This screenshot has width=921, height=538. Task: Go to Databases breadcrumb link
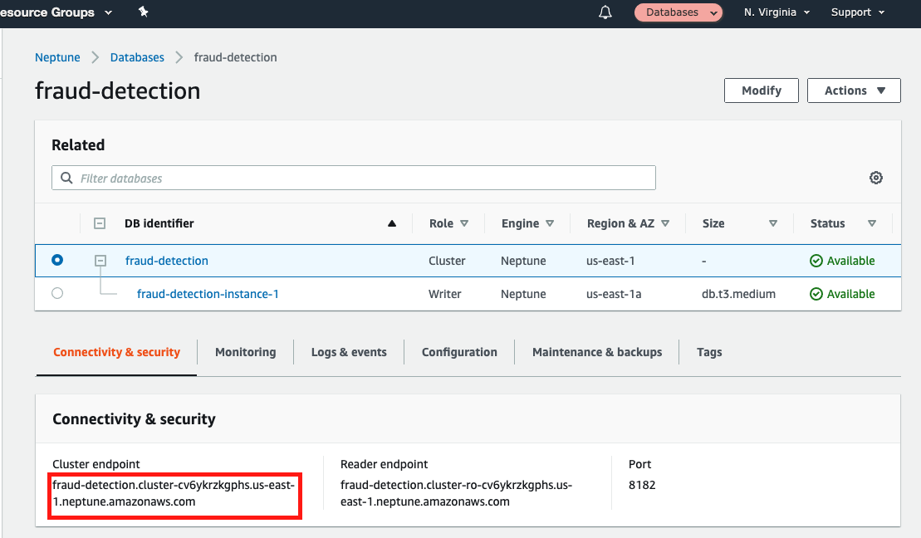click(137, 57)
